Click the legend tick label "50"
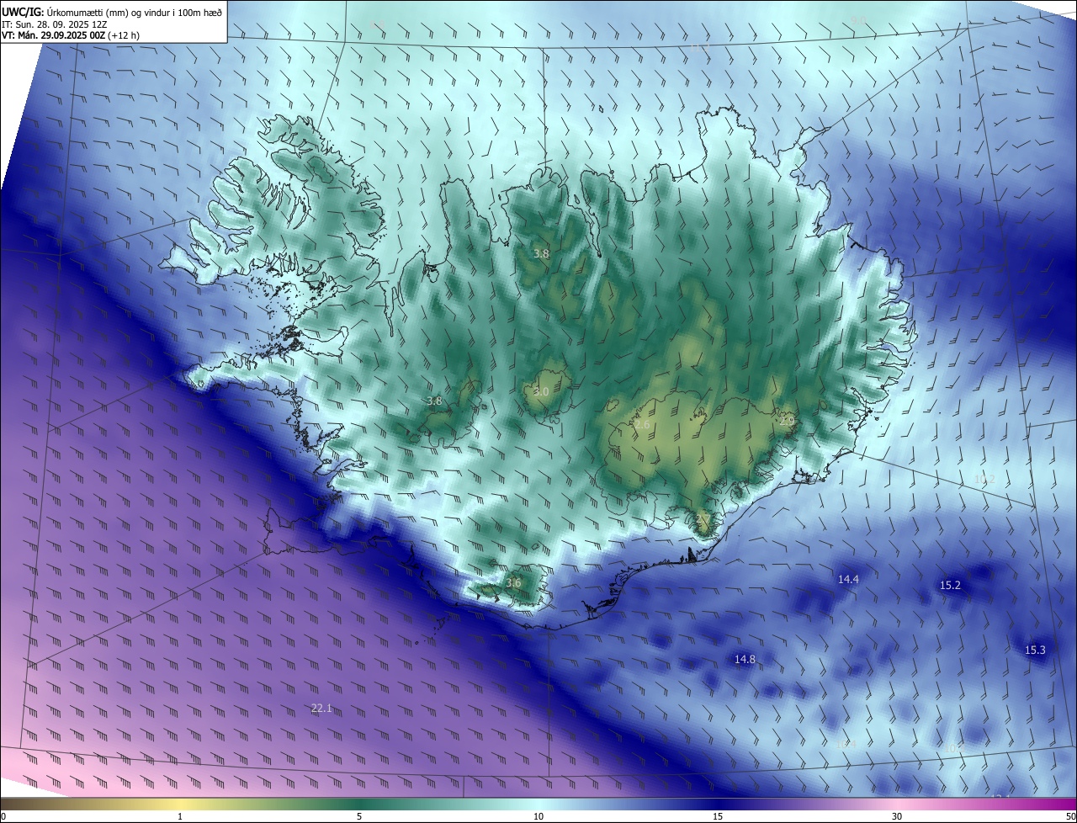Image resolution: width=1077 pixels, height=823 pixels. click(1069, 816)
